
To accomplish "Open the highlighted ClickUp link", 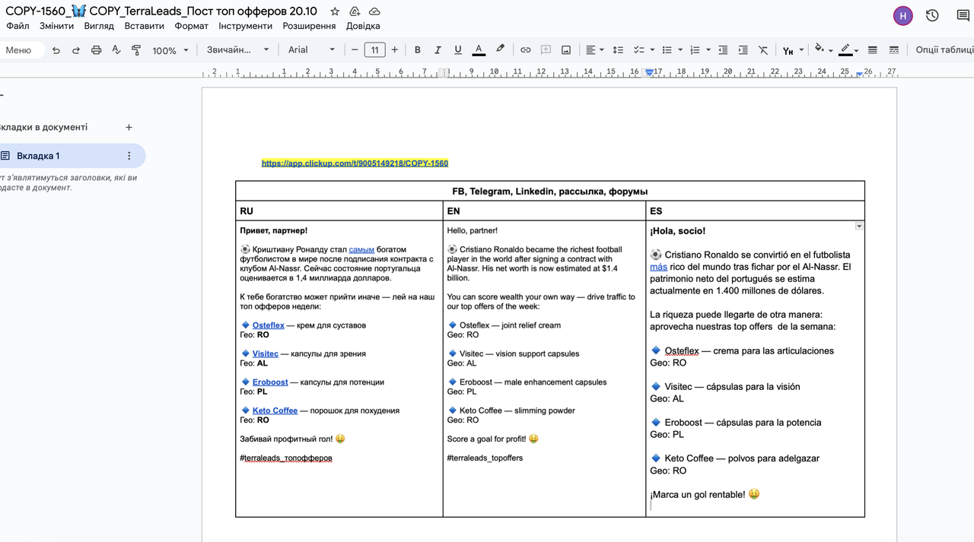I will [355, 163].
